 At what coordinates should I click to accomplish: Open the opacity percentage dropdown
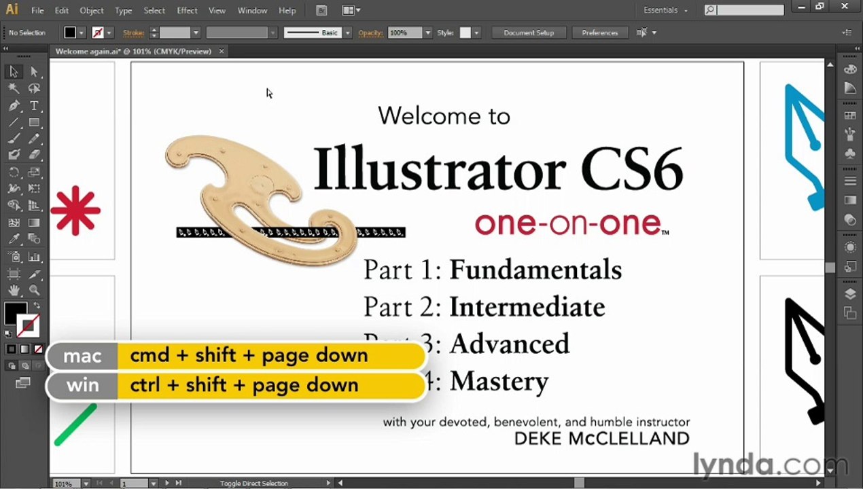pyautogui.click(x=427, y=33)
